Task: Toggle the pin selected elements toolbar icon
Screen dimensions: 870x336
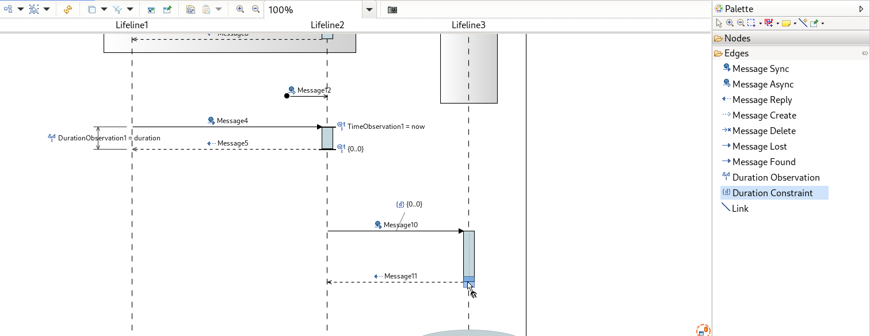Action: 167,10
